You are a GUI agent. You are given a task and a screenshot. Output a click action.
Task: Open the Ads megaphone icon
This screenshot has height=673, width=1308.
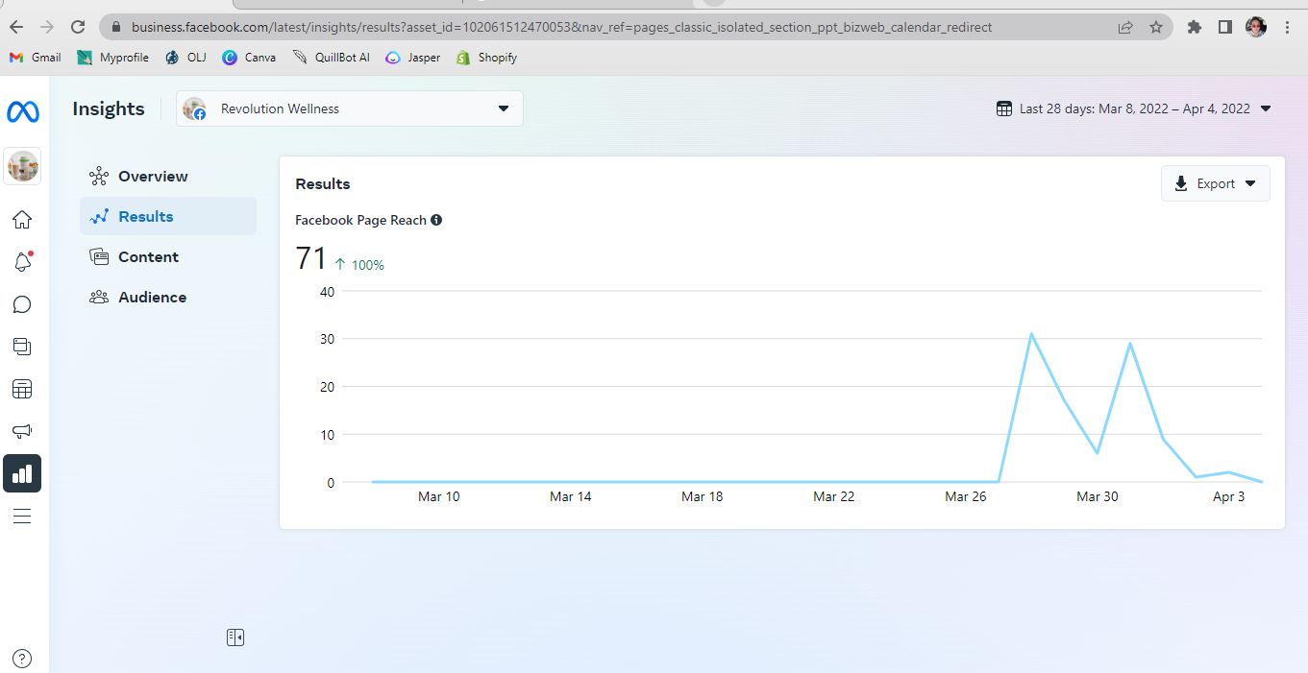tap(22, 431)
